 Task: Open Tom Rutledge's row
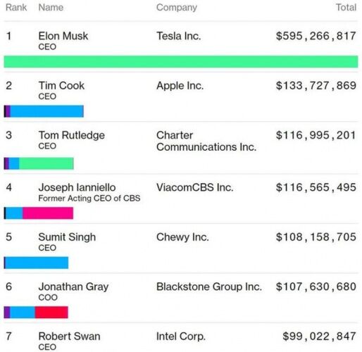181,148
